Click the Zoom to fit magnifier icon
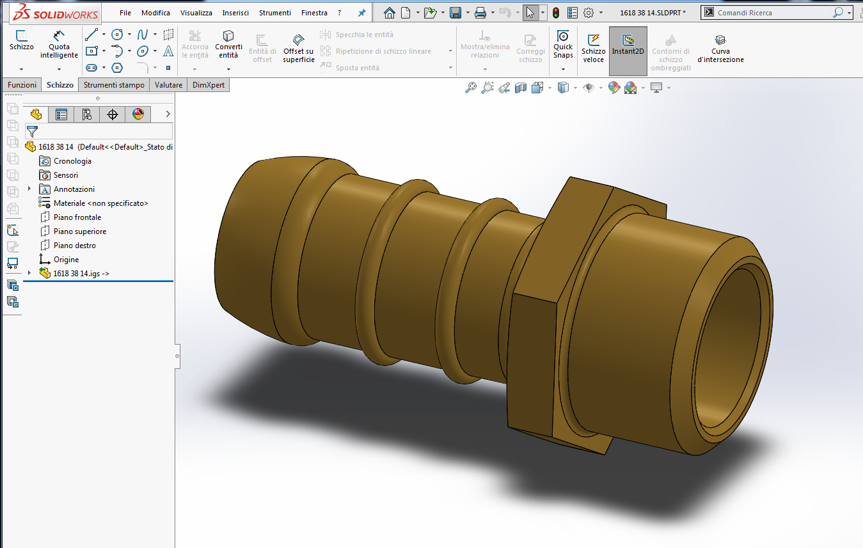The image size is (863, 548). pyautogui.click(x=471, y=88)
